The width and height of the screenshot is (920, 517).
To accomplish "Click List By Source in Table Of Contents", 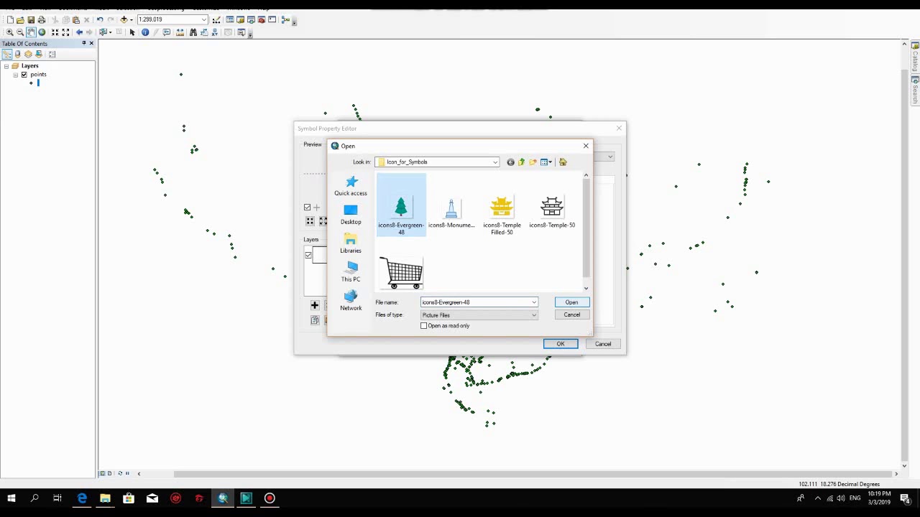I will pos(17,54).
